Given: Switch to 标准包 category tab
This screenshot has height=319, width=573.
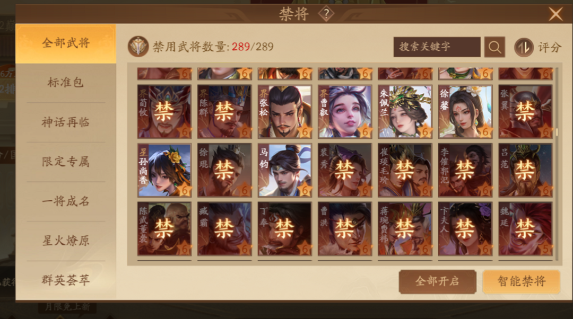Looking at the screenshot, I should [x=66, y=83].
